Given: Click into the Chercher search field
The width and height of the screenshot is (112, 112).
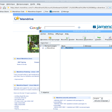Looking at the screenshot, I should [81, 43].
